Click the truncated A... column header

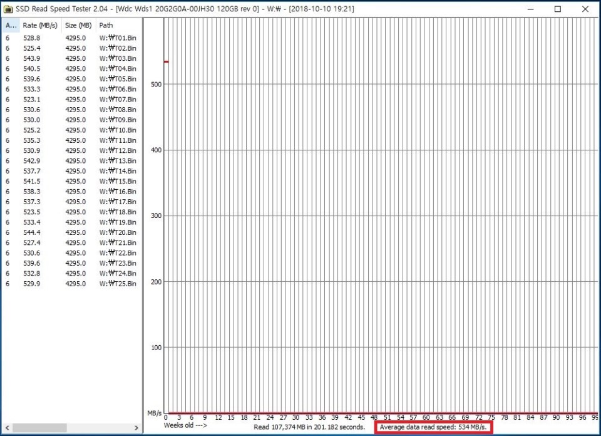click(11, 25)
